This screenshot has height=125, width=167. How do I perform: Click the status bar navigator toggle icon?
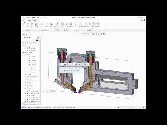pos(23,107)
